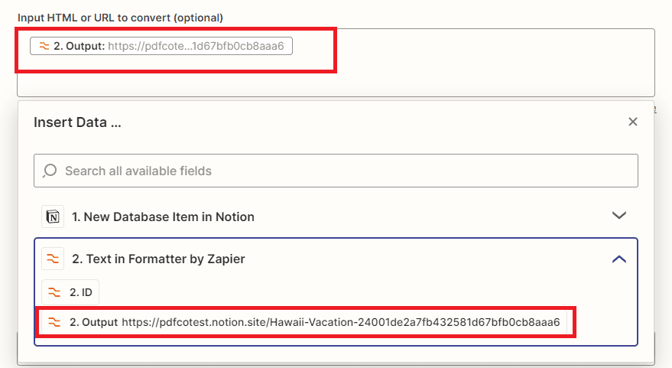Select the mapped 2. Output pill in input
Viewport: 672px width, 368px height.
[x=79, y=47]
